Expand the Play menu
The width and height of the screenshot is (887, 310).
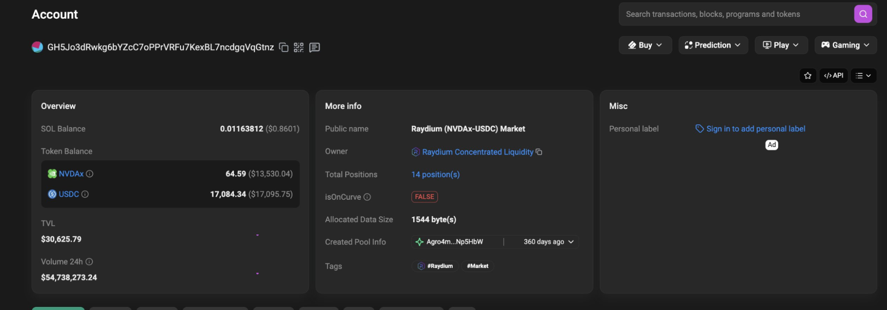pyautogui.click(x=781, y=45)
